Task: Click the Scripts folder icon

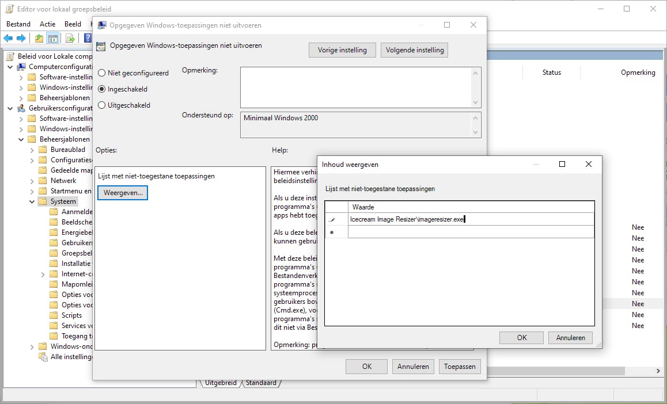Action: [x=54, y=315]
